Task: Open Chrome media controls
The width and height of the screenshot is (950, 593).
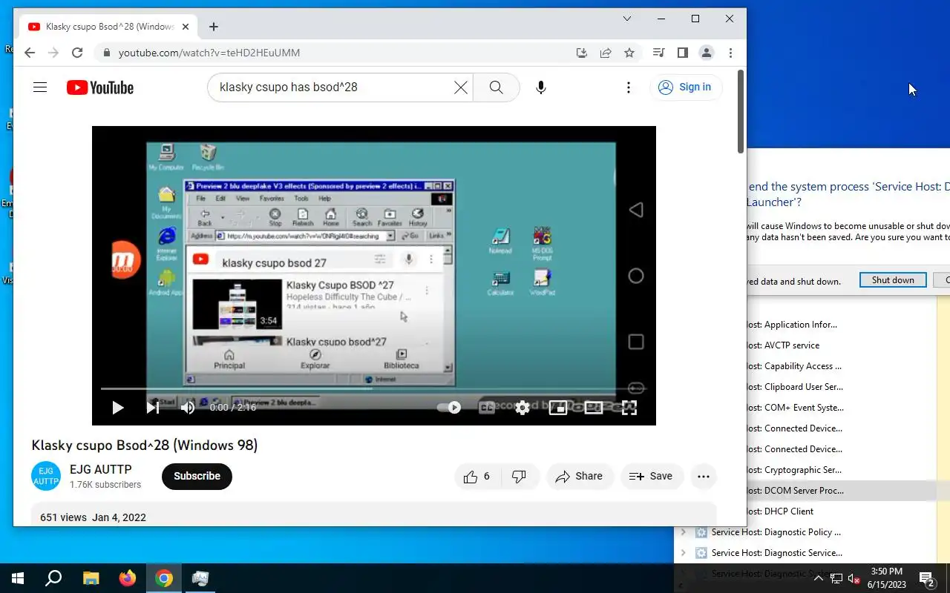Action: click(658, 53)
